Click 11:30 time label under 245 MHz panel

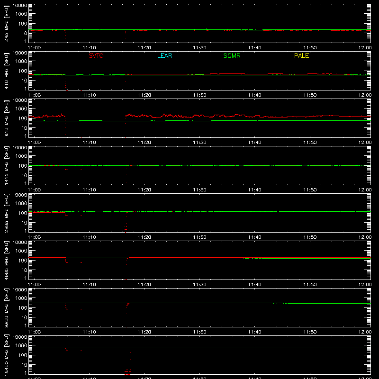[199, 48]
